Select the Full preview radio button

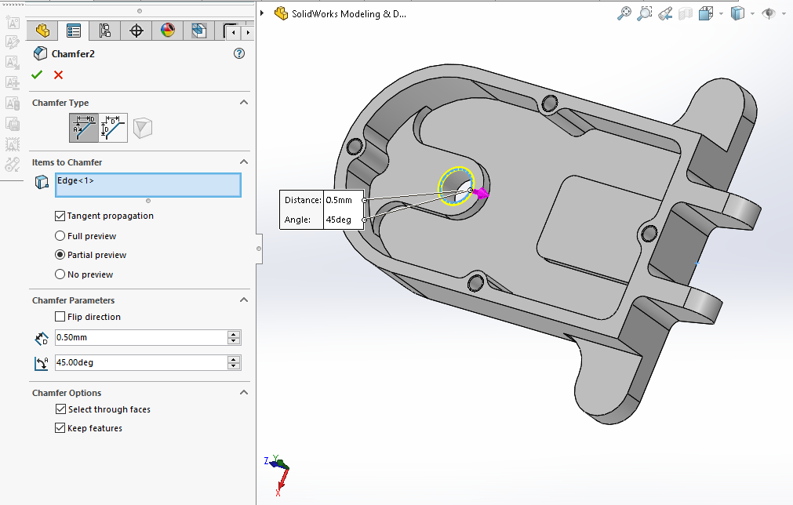coord(60,236)
